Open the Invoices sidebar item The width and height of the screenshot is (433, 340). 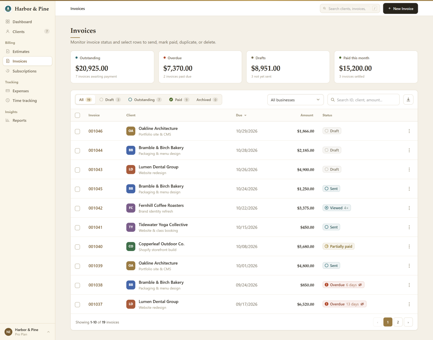[27, 61]
